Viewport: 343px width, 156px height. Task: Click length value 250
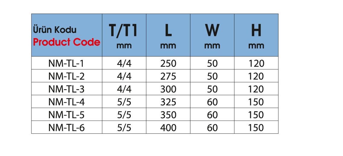168,63
